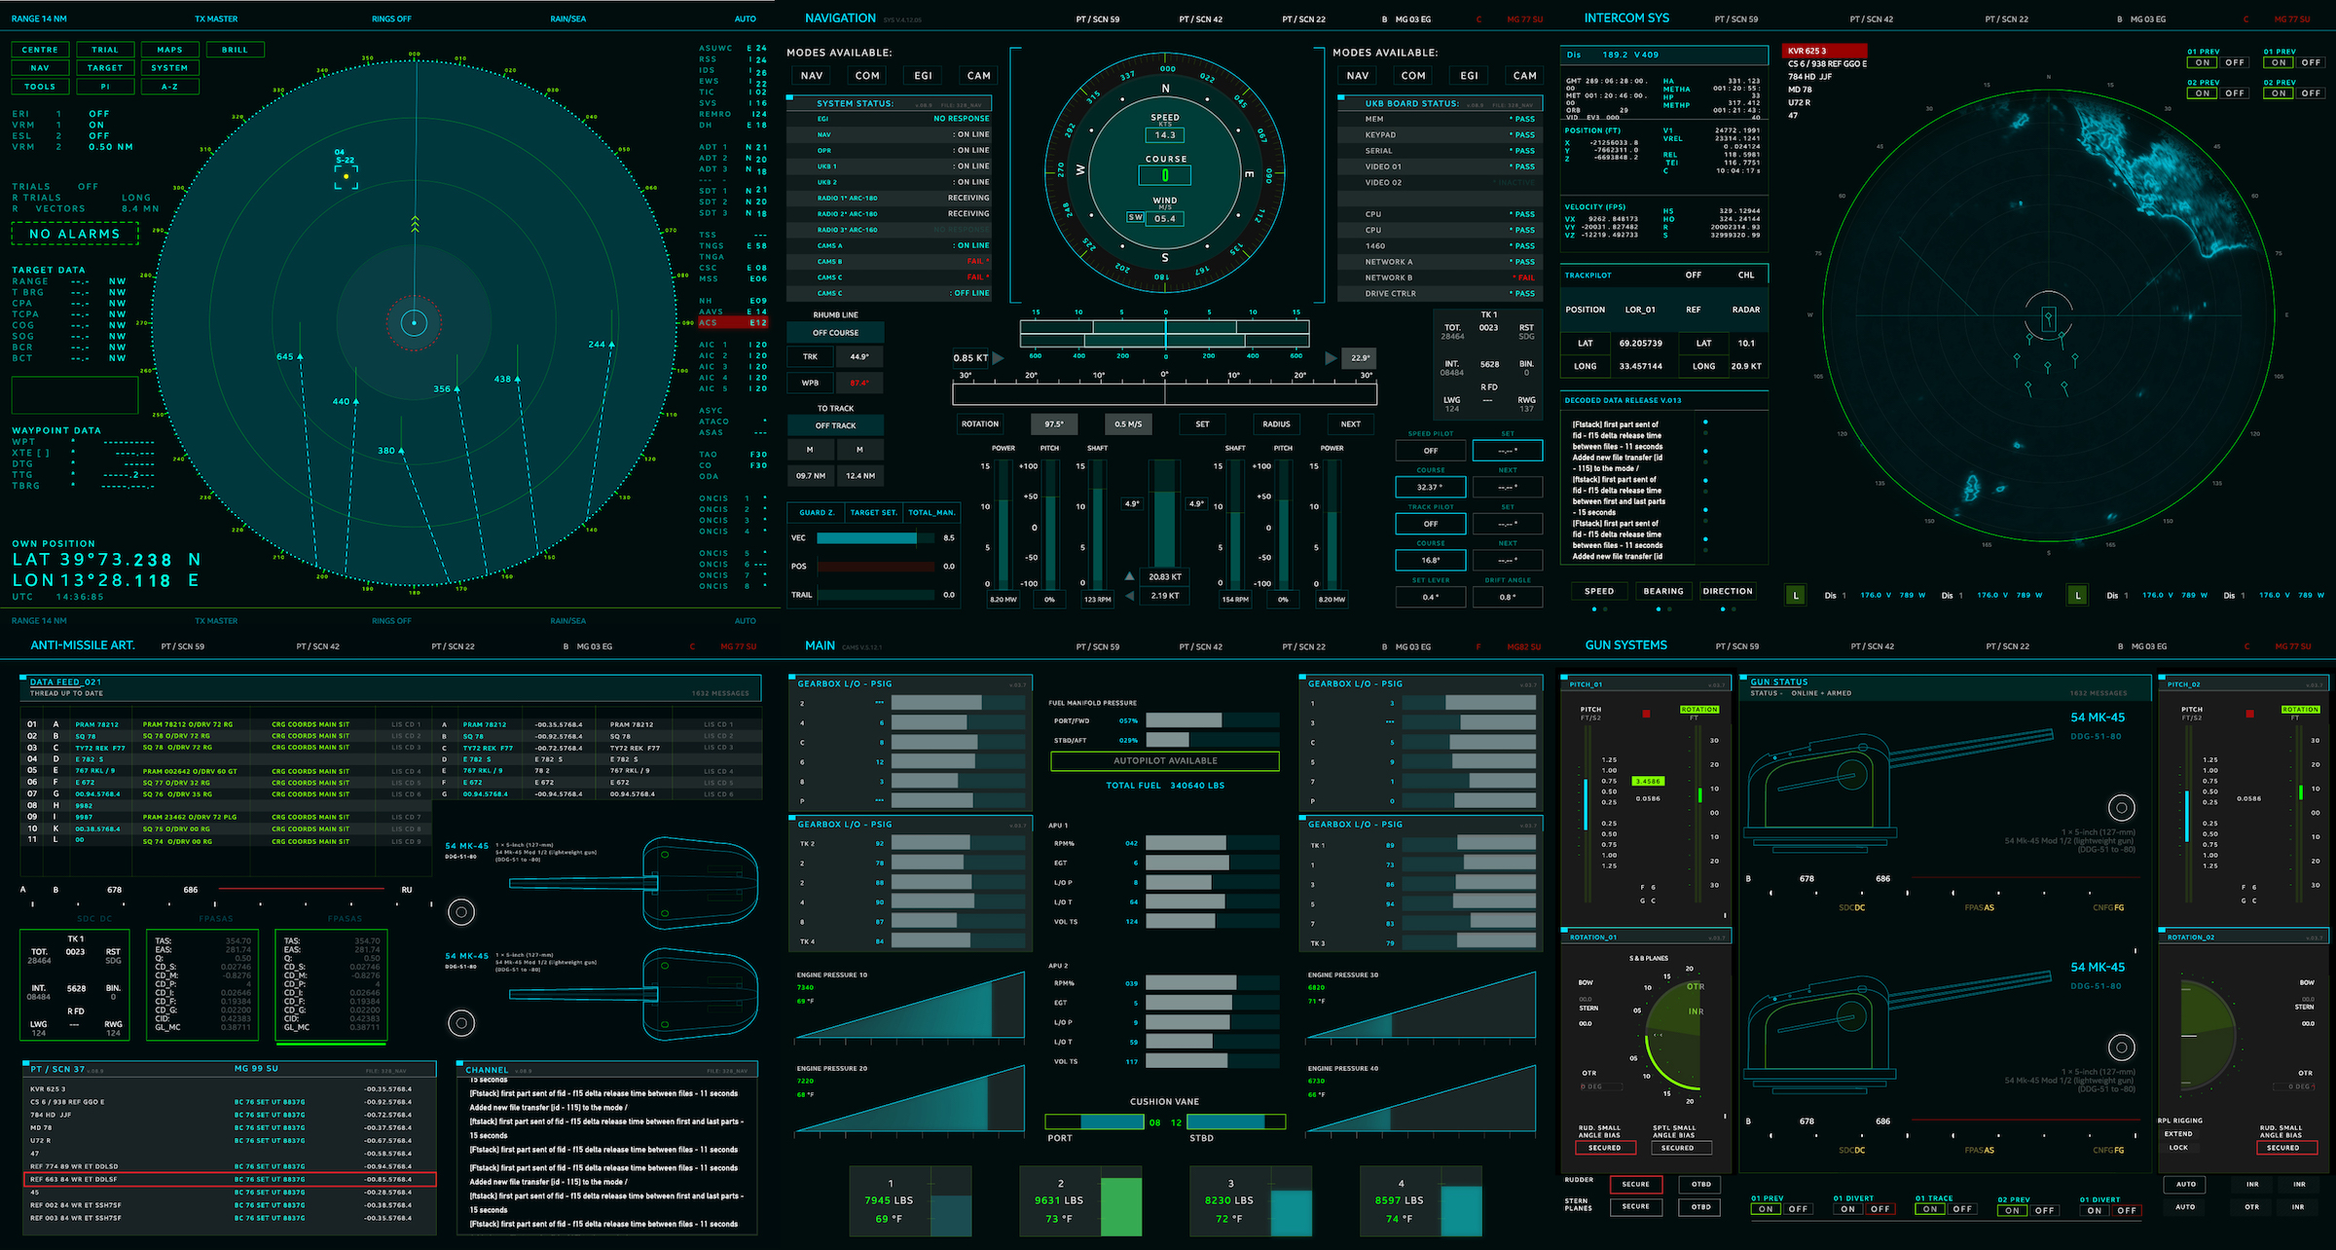
Task: Open the TOTAL_MAN. tab
Action: coord(931,512)
